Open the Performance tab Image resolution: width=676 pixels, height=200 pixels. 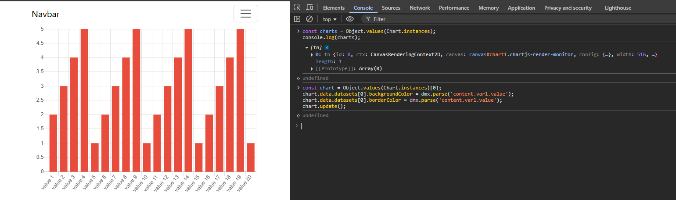pos(454,7)
